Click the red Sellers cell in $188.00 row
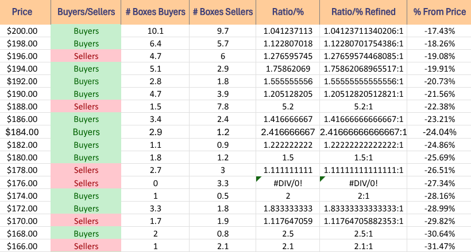Viewport: 471px width, 252px height. [x=86, y=107]
